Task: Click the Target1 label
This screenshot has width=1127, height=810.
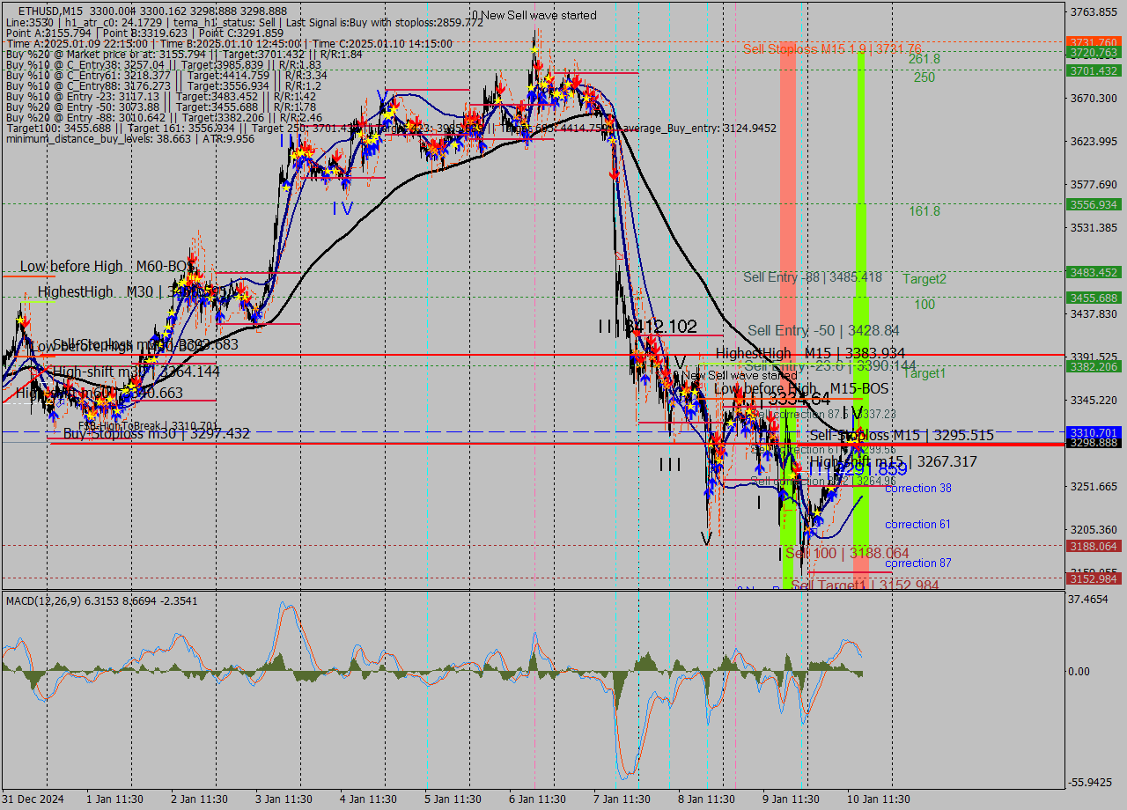Action: tap(924, 373)
